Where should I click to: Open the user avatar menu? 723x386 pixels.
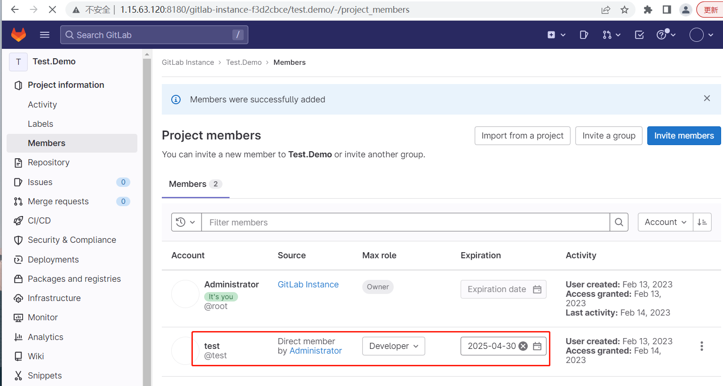coord(701,35)
